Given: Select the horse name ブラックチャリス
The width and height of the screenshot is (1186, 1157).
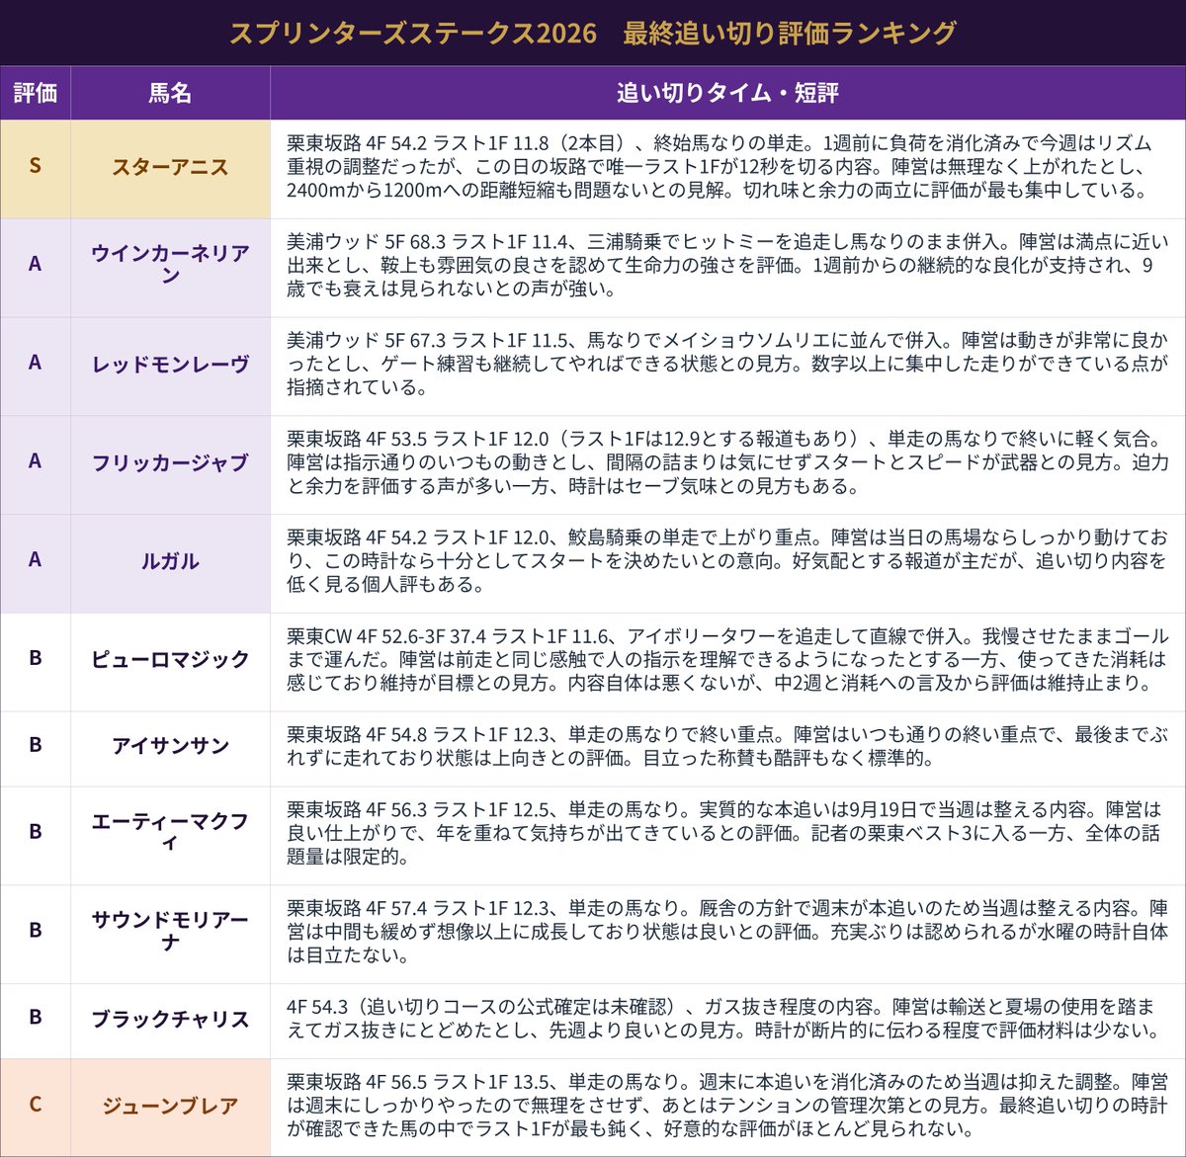Looking at the screenshot, I should [170, 1021].
